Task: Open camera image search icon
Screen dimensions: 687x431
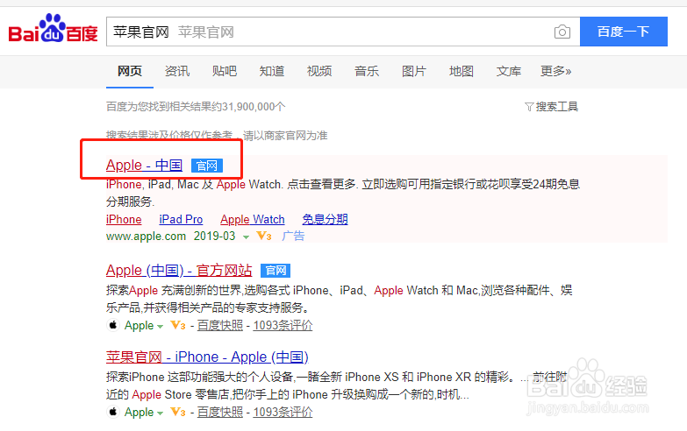Action: (x=562, y=32)
